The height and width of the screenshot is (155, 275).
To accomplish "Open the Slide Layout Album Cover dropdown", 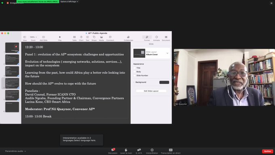I will [x=152, y=53].
